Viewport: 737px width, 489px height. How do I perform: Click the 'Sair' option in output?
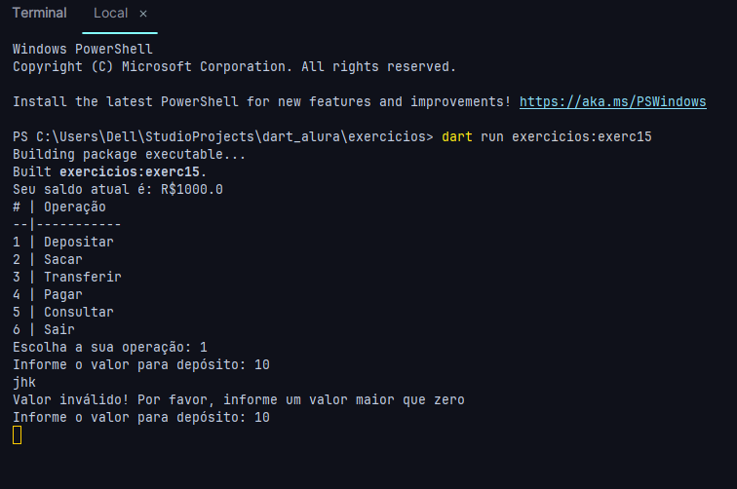pyautogui.click(x=58, y=329)
